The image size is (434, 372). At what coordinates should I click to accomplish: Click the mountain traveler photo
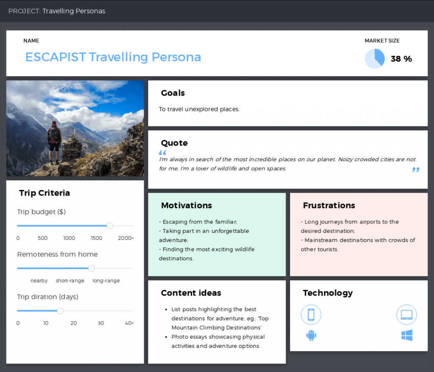(75, 128)
